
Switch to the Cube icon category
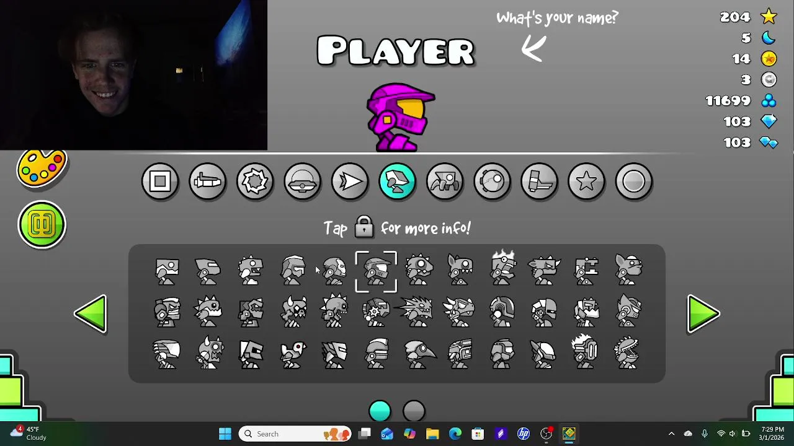click(160, 181)
